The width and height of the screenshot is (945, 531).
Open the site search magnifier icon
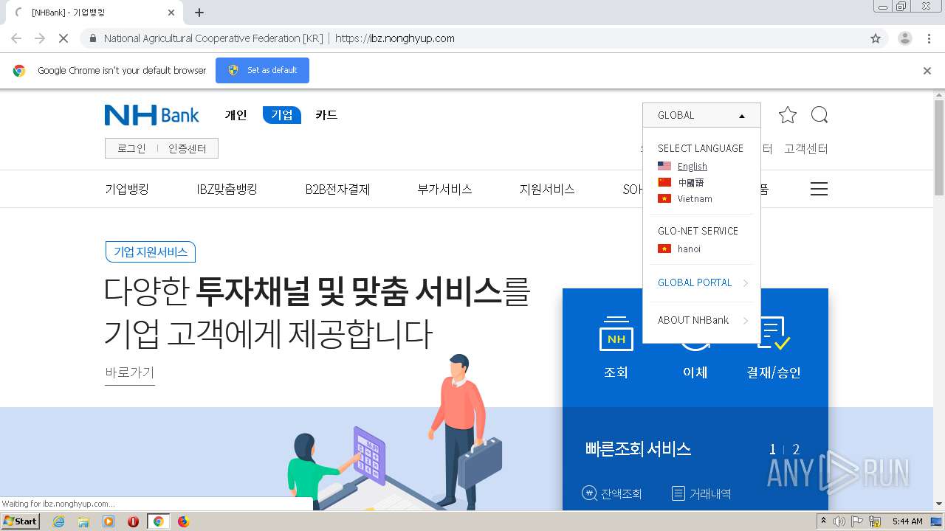819,115
